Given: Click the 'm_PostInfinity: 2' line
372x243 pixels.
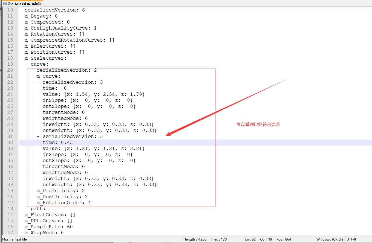Looking at the screenshot, I should pos(62,196).
